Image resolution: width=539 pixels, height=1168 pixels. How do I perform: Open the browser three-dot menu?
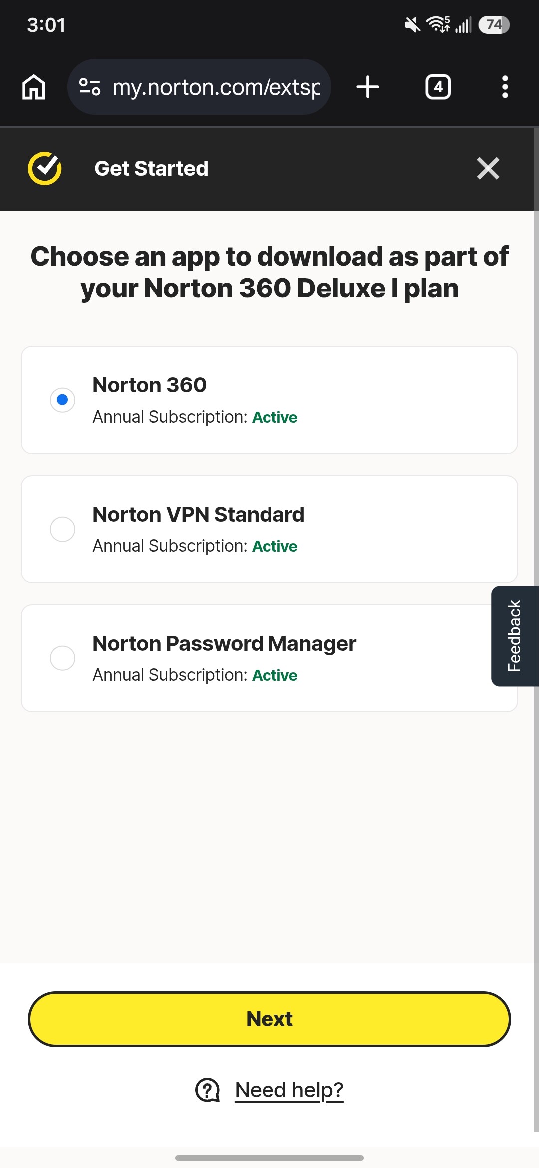click(505, 87)
